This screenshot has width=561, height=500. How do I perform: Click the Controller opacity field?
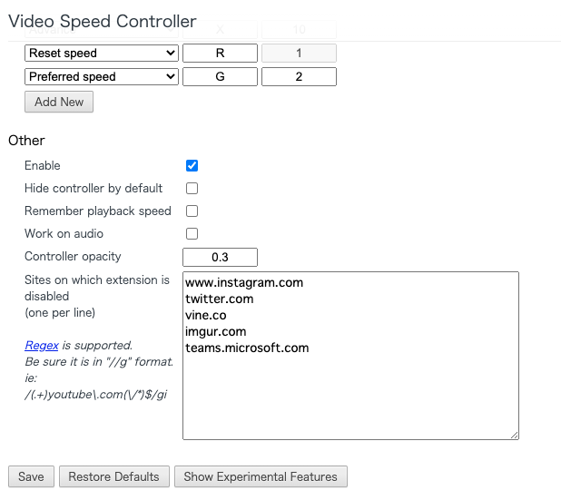coord(220,257)
